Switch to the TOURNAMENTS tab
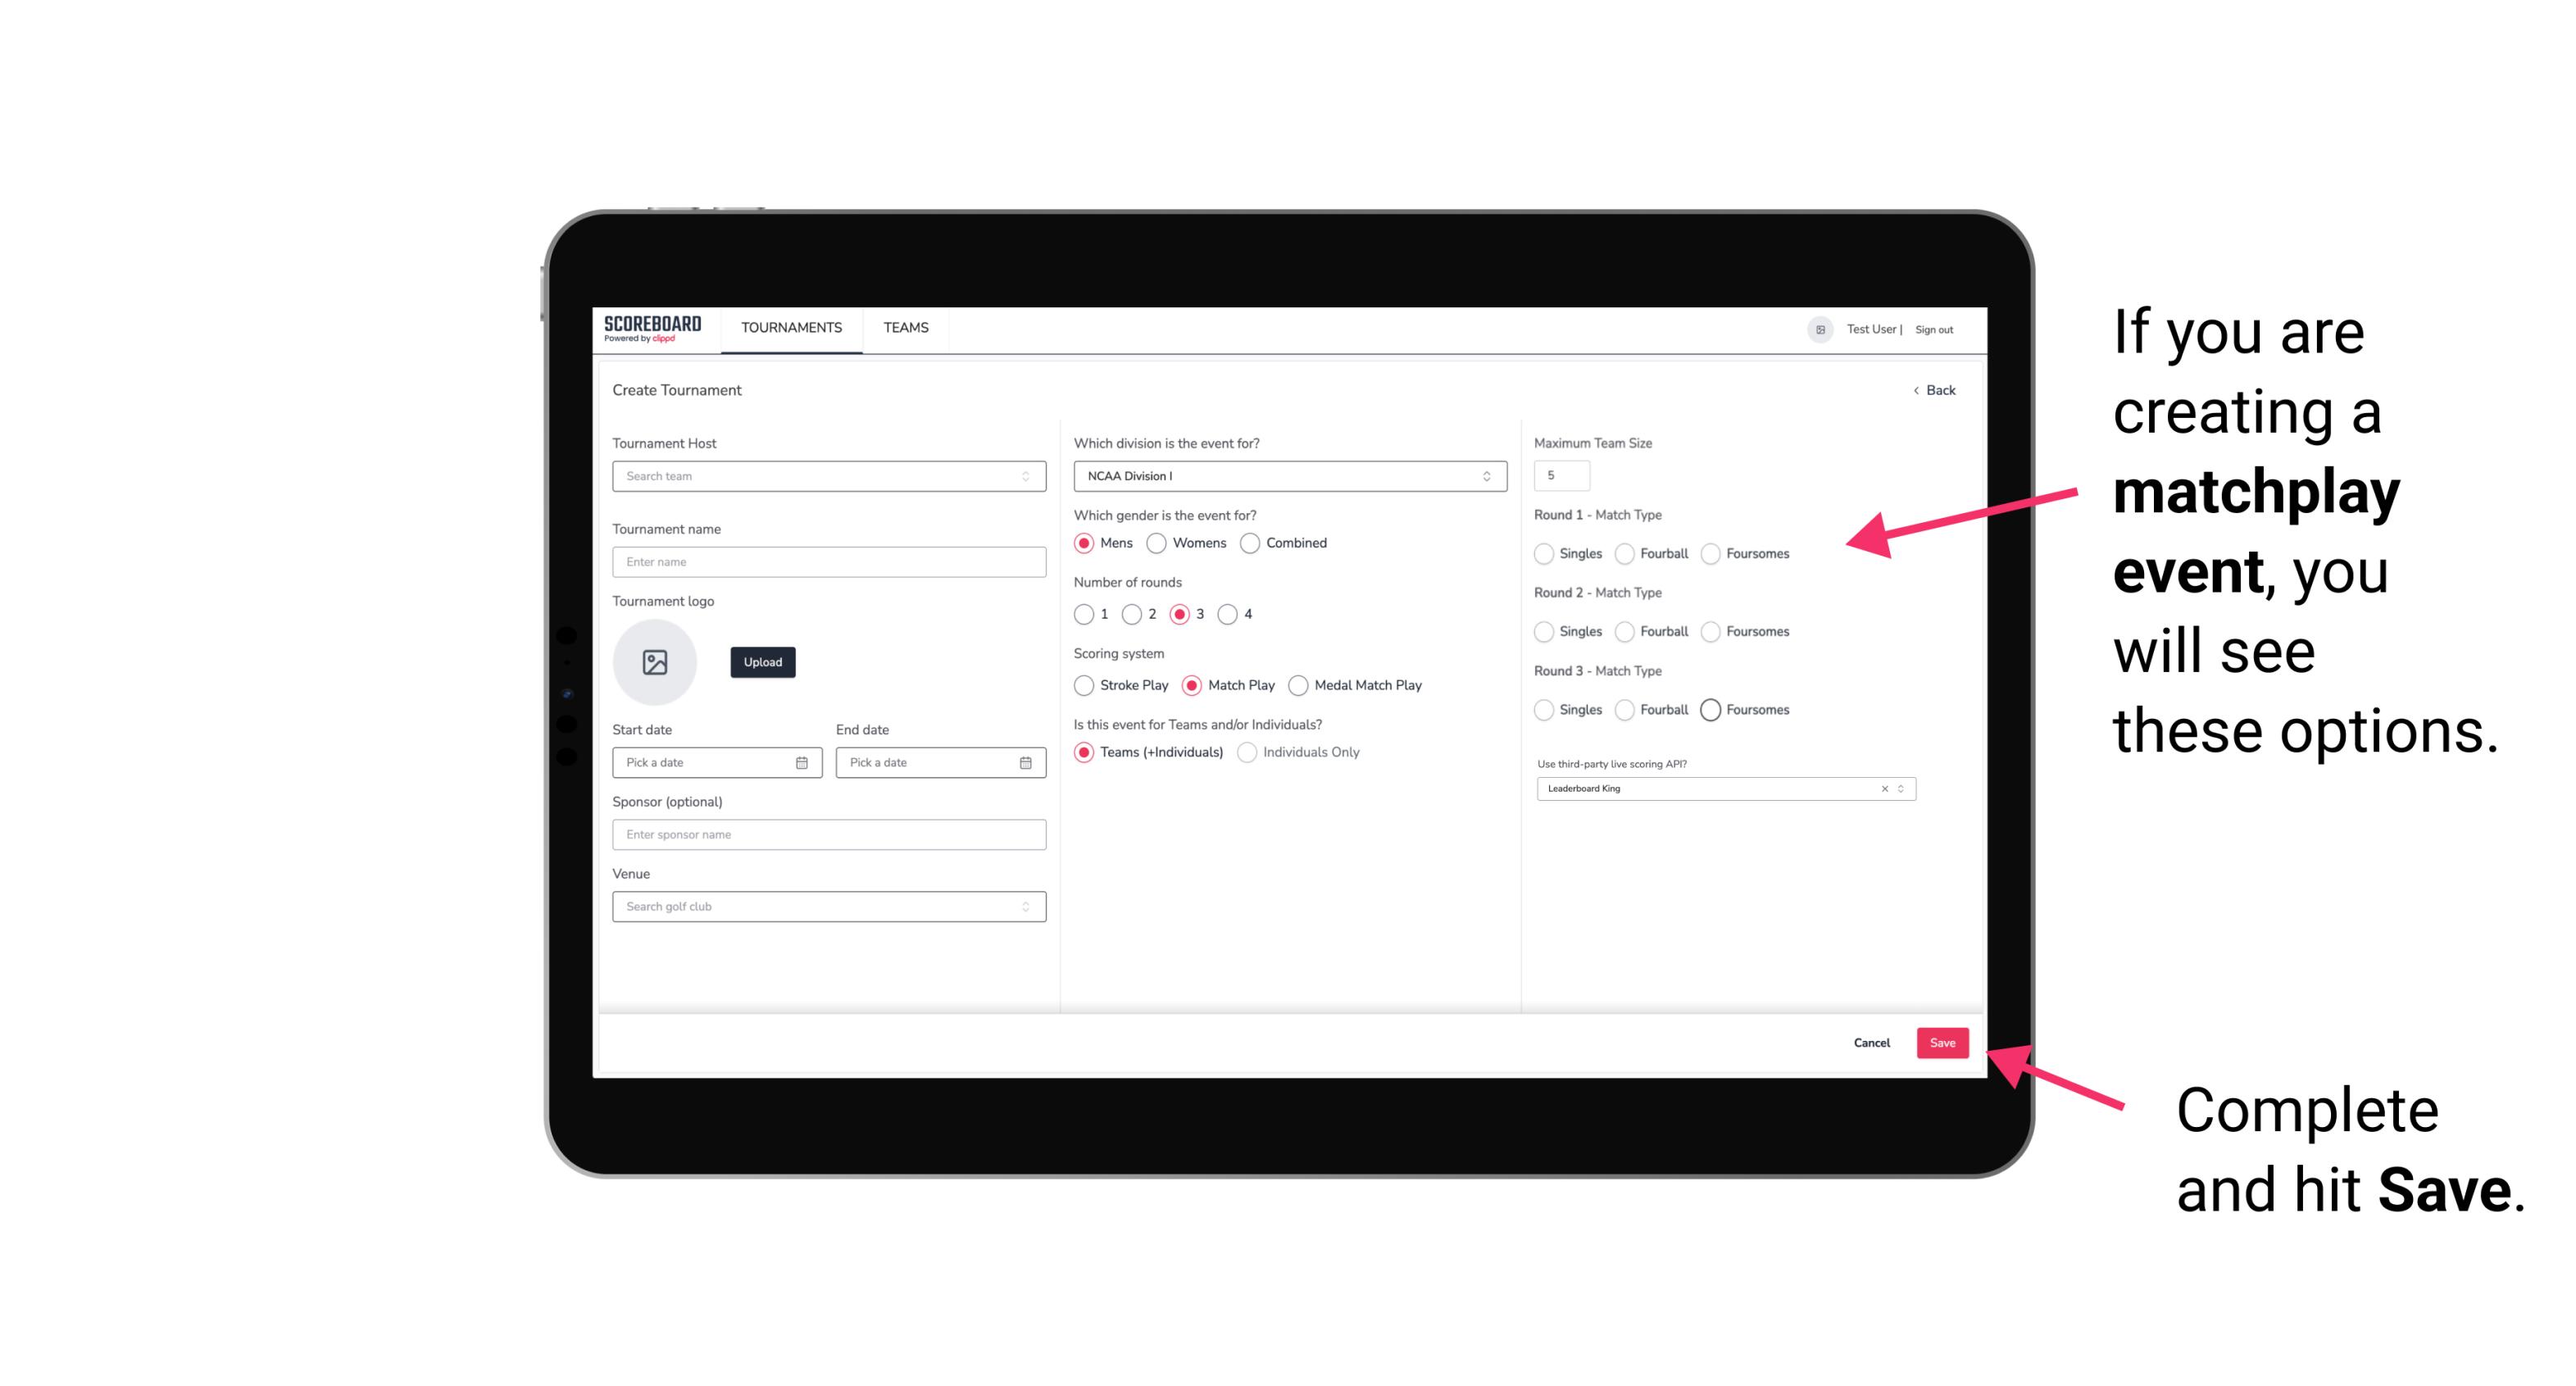Screen dimensions: 2576x1386 click(790, 328)
